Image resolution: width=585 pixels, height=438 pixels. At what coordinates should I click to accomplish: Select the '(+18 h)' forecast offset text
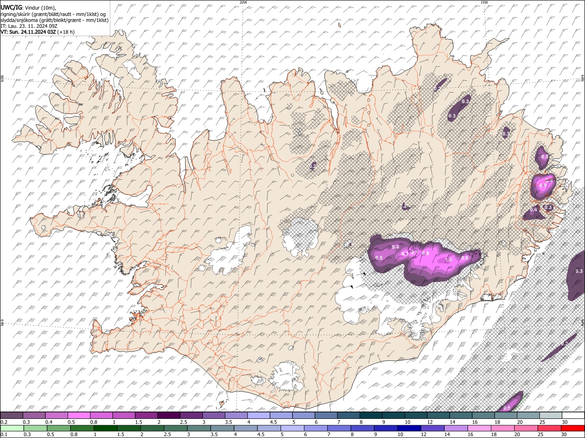(66, 32)
